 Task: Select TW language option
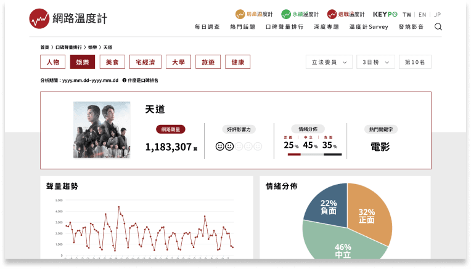(407, 14)
